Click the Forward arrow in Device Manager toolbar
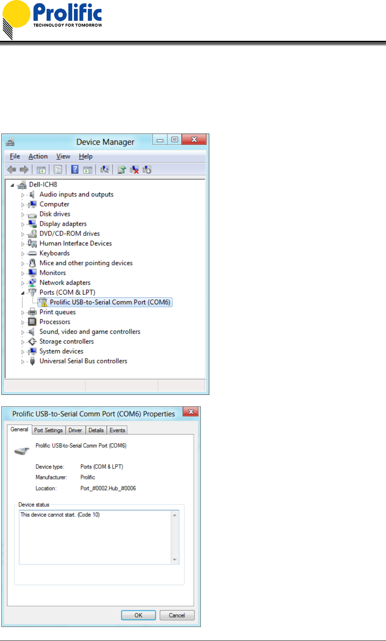Image resolution: width=386 pixels, height=641 pixels. [24, 170]
